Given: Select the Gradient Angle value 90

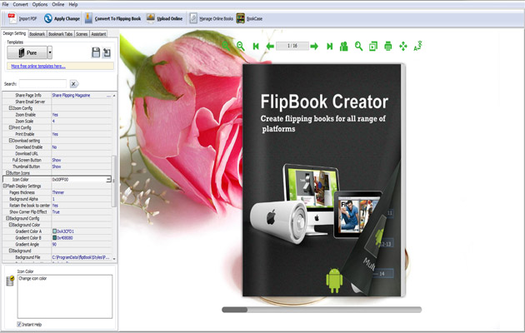Looking at the screenshot, I should (x=54, y=245).
